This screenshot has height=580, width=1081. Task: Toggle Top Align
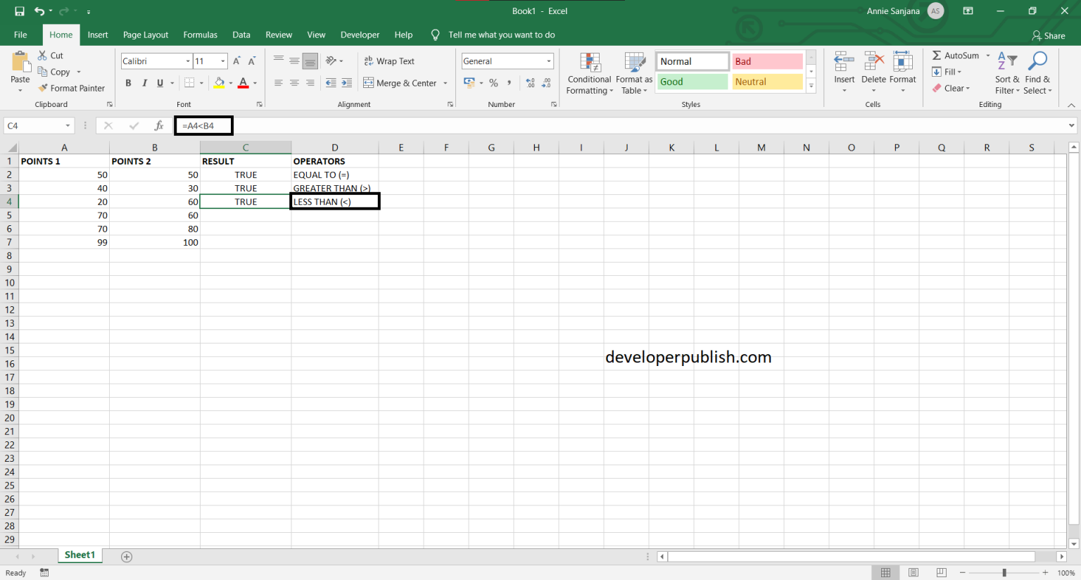point(279,61)
